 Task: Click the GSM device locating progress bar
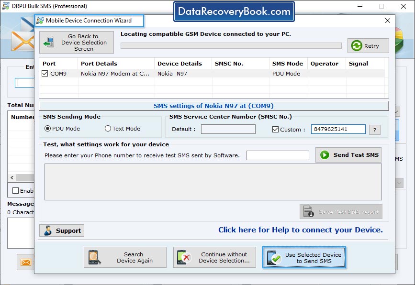[230, 46]
